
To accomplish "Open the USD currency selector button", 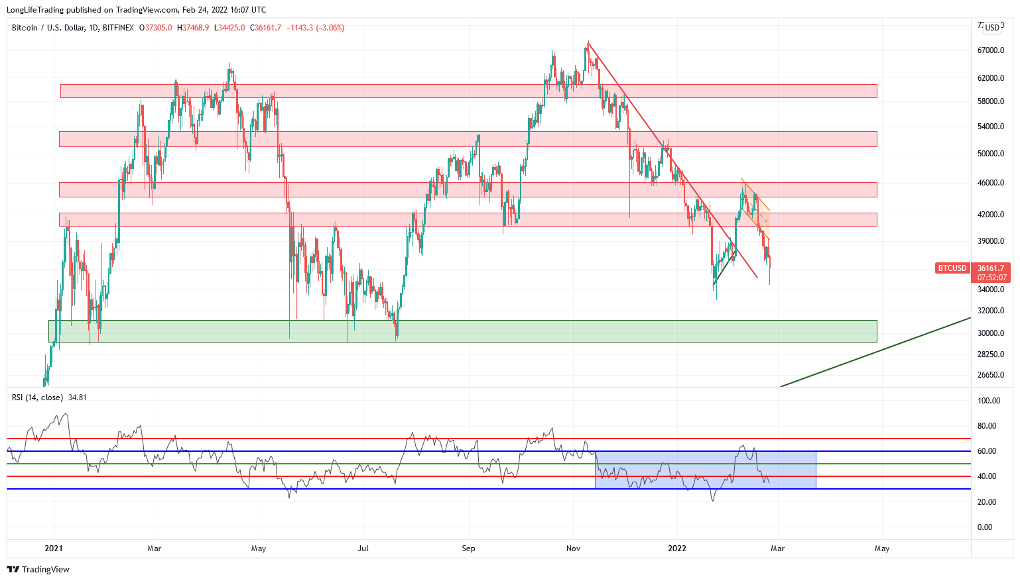I will (x=991, y=28).
